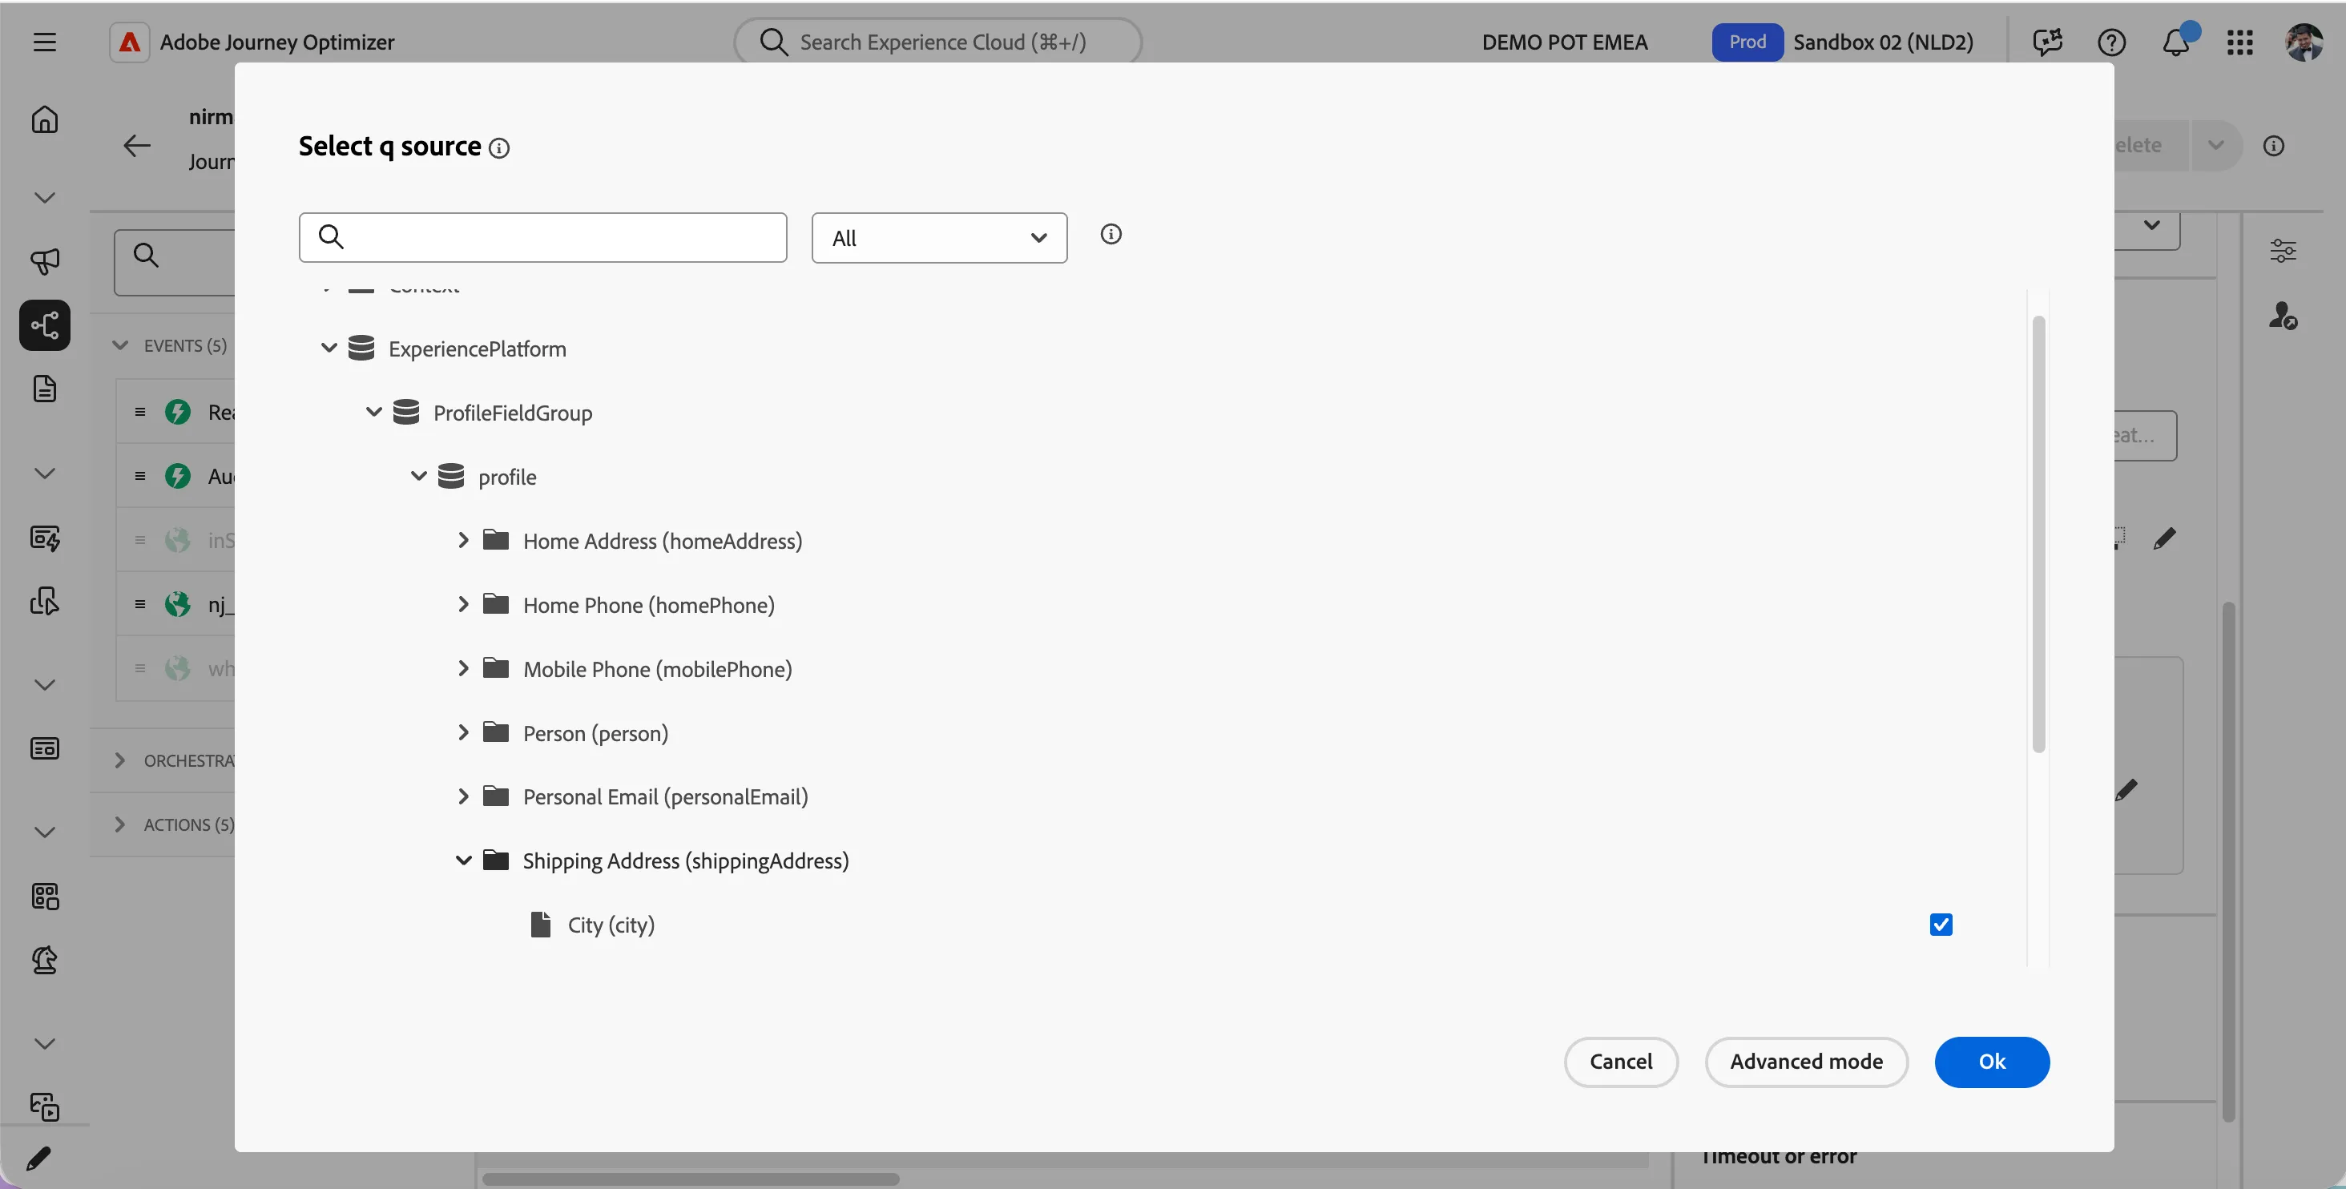The width and height of the screenshot is (2346, 1189).
Task: Collapse the EVENTS (5) section
Action: pyautogui.click(x=120, y=345)
